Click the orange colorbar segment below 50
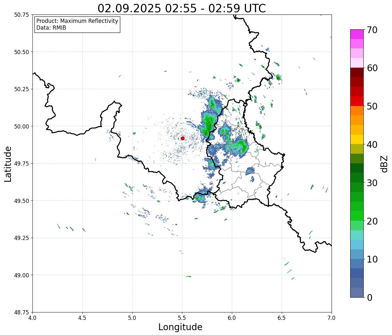Image resolution: width=392 pixels, height=335 pixels. pos(357,111)
